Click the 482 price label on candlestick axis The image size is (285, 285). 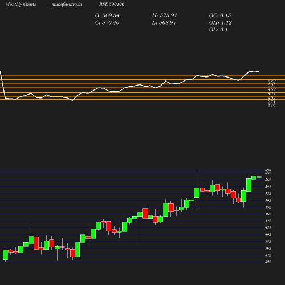[268, 207]
